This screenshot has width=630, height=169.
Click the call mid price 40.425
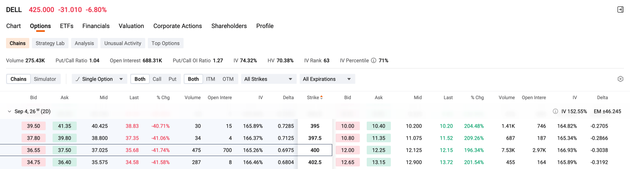(x=100, y=126)
